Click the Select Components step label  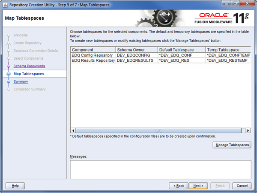[28, 58]
